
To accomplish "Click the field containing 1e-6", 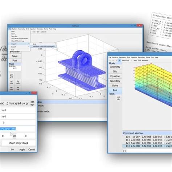I will click(x=18, y=116).
